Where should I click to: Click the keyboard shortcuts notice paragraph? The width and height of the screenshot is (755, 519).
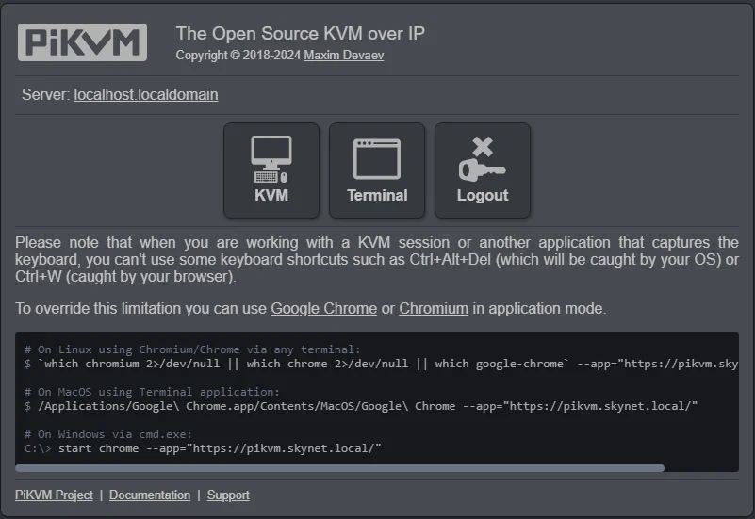[x=377, y=260]
